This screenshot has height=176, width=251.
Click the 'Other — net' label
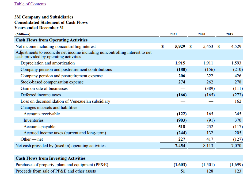click(32, 139)
